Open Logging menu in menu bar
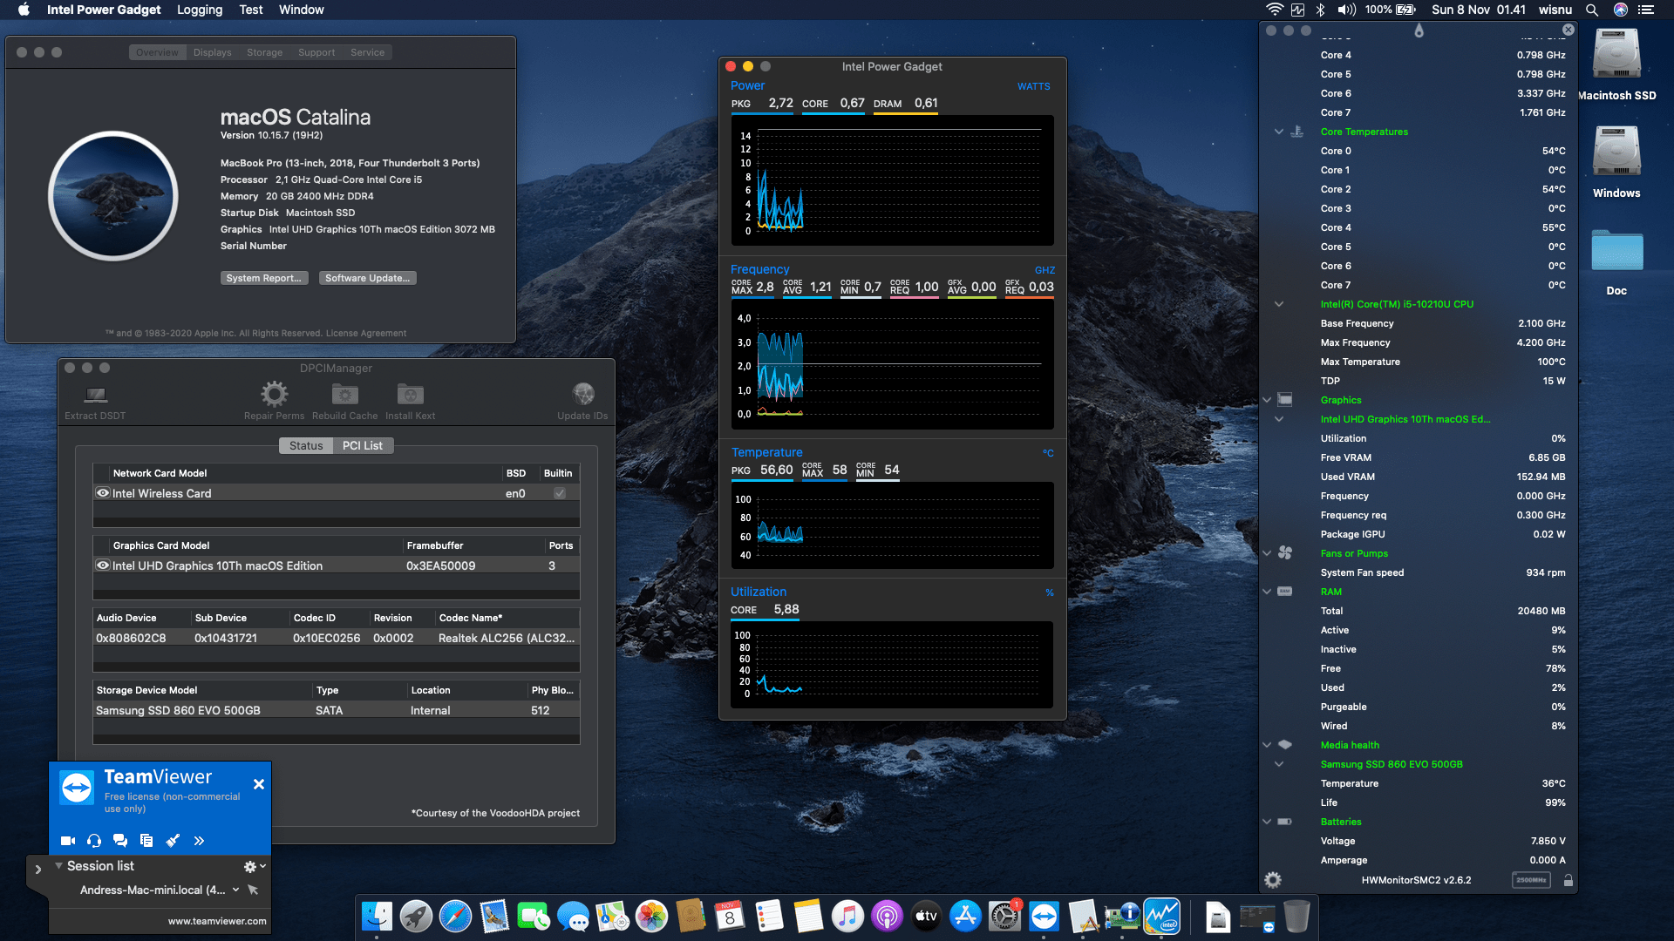 200,10
